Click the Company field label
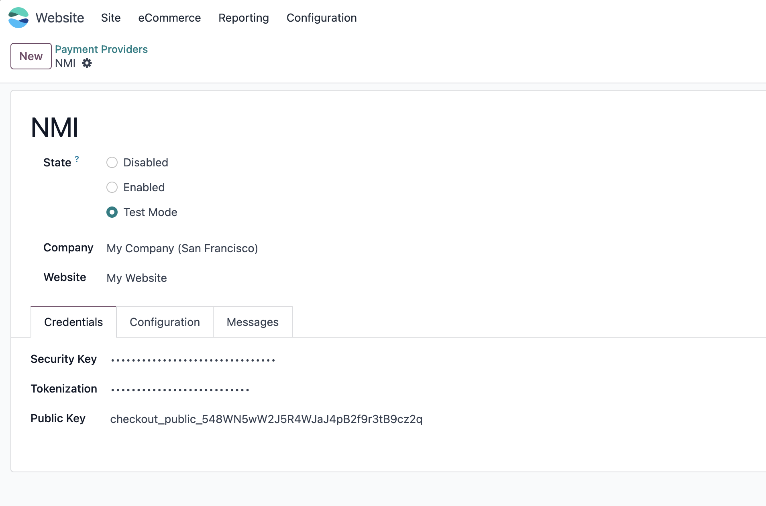This screenshot has width=766, height=506. tap(68, 248)
